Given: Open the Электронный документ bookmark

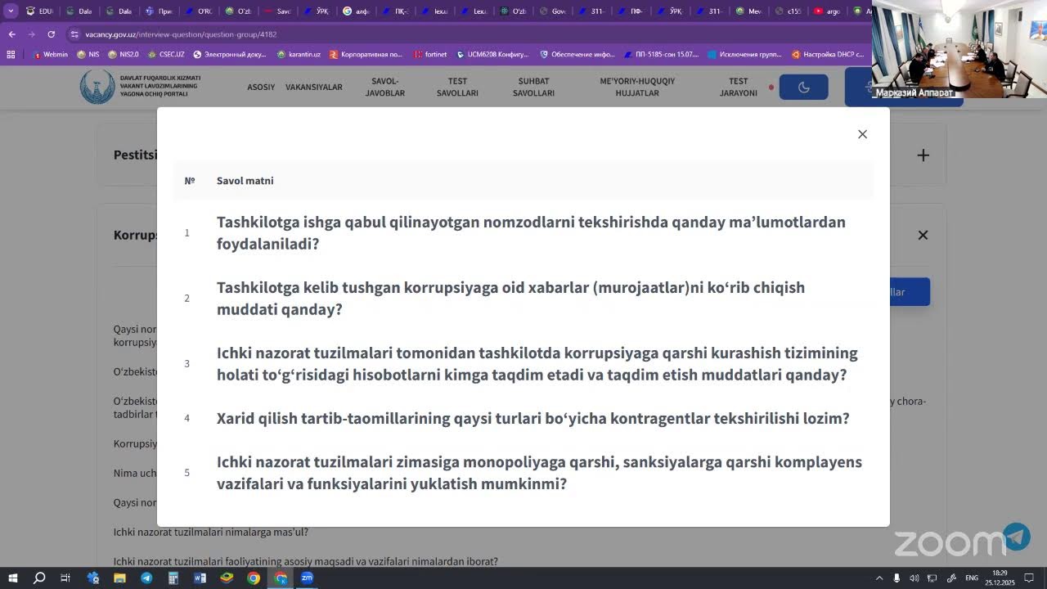Looking at the screenshot, I should pyautogui.click(x=230, y=54).
